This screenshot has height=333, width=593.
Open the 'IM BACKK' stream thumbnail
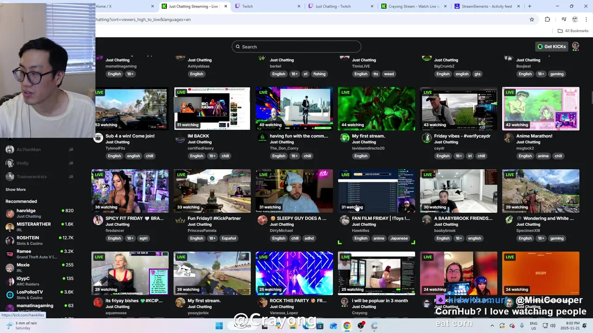(x=212, y=109)
